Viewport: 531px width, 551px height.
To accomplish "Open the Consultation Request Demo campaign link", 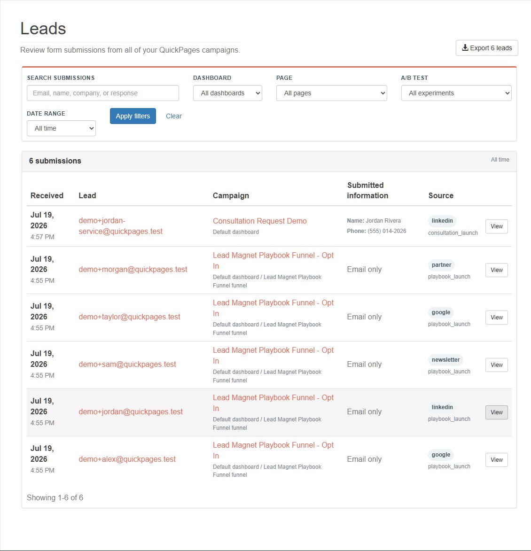I will coord(260,221).
